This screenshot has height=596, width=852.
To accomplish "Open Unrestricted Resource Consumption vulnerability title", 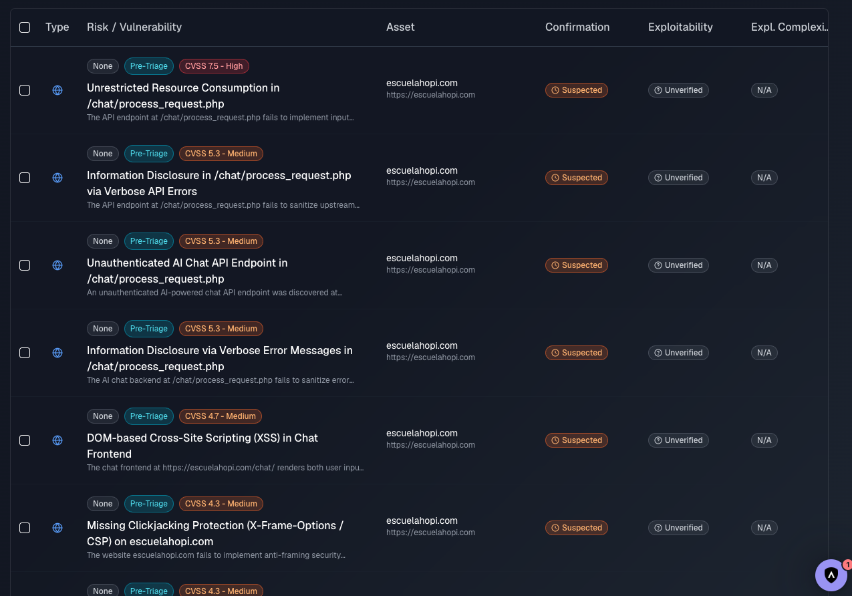I will tap(183, 96).
